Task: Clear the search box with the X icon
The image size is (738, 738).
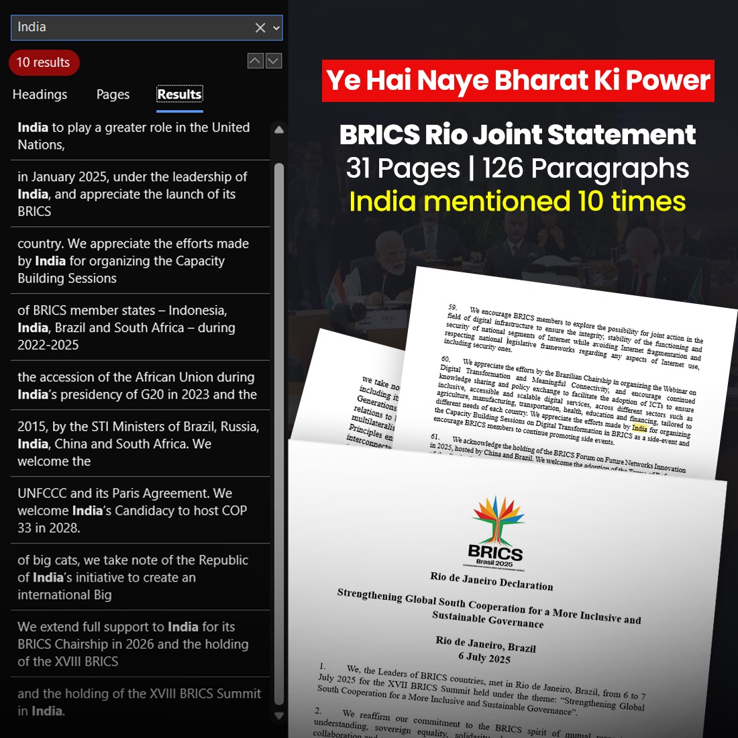Action: [260, 28]
